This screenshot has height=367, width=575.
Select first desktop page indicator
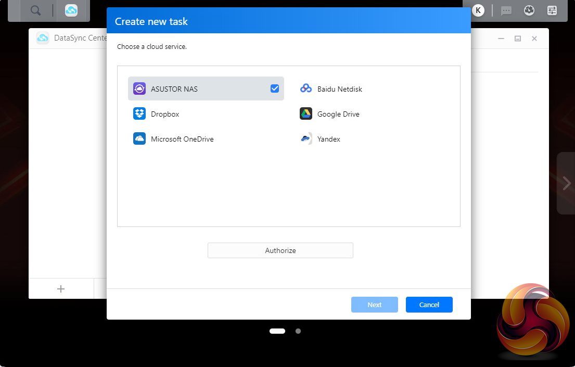[277, 331]
